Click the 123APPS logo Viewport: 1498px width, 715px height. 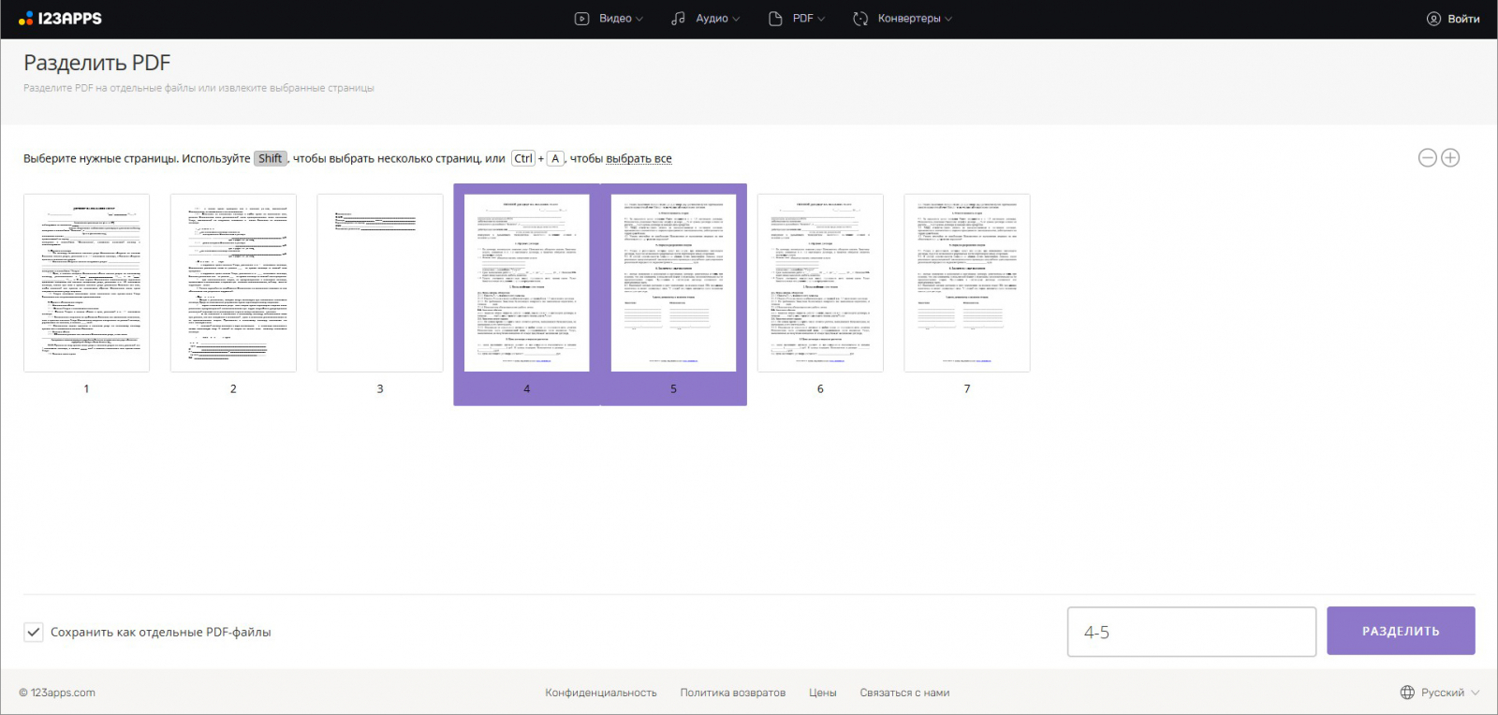(61, 19)
